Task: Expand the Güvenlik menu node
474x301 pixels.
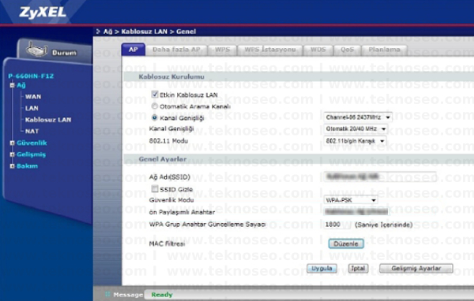Action: [12, 143]
